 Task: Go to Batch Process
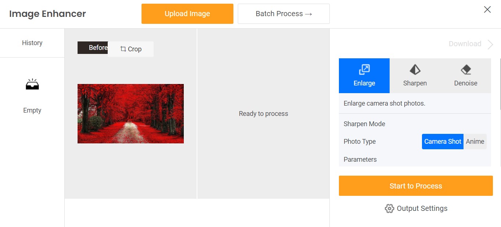(x=283, y=14)
